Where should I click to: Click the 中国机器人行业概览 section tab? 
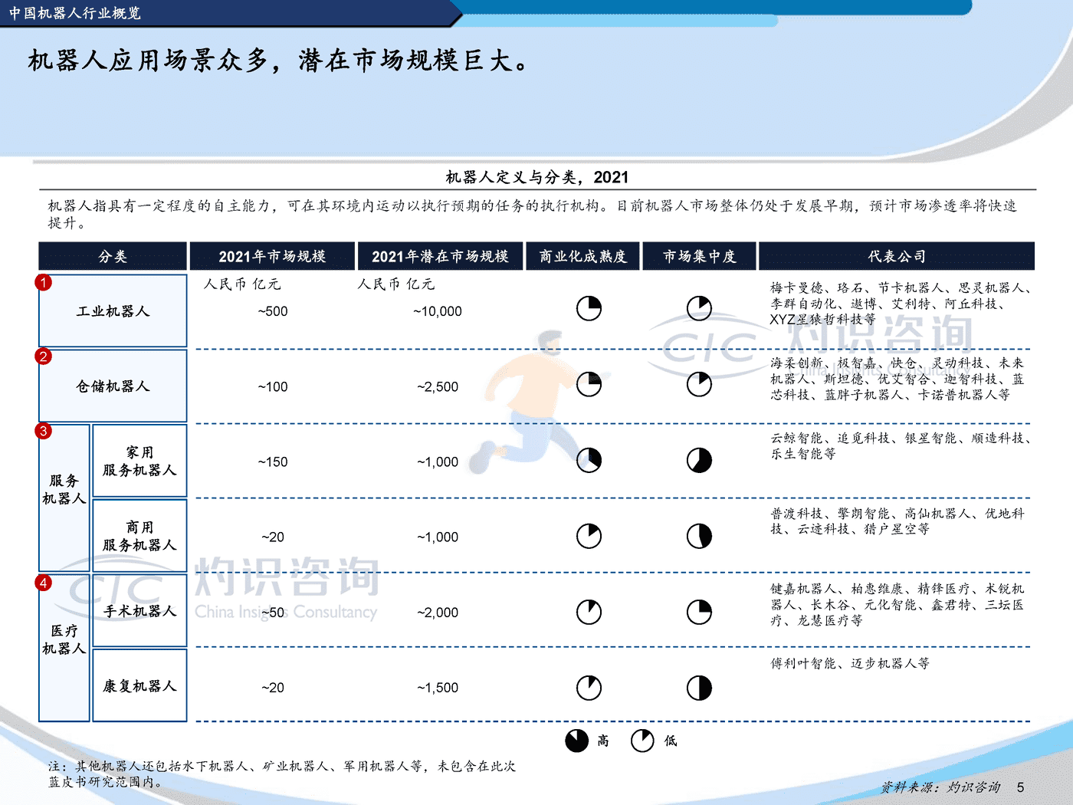(75, 13)
